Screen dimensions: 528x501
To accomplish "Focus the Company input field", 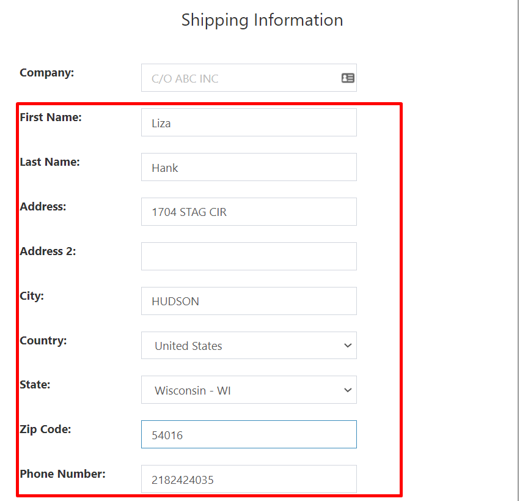I will coord(241,78).
